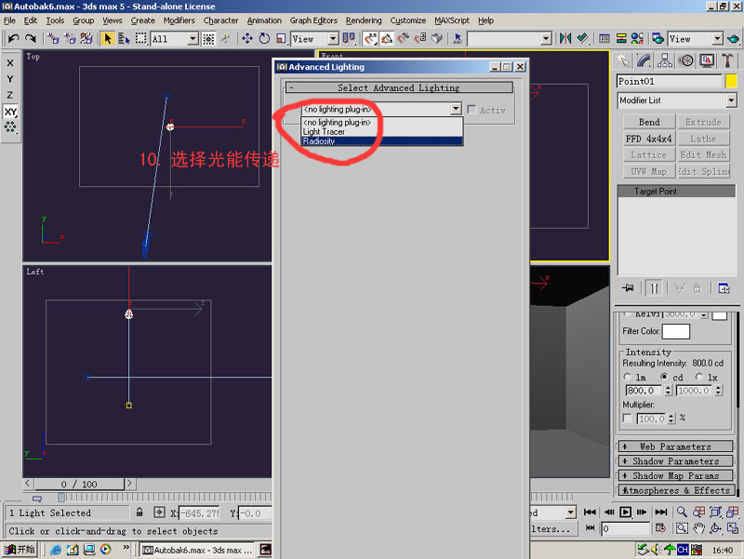Image resolution: width=744 pixels, height=559 pixels.
Task: Click the Redo arrow icon
Action: pos(31,38)
